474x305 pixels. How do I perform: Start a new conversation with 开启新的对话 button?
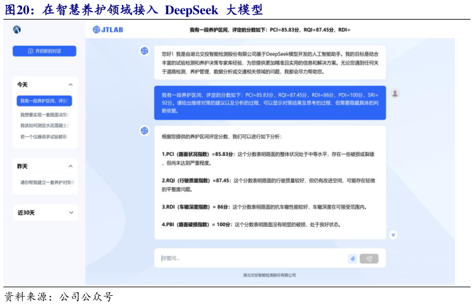click(45, 51)
